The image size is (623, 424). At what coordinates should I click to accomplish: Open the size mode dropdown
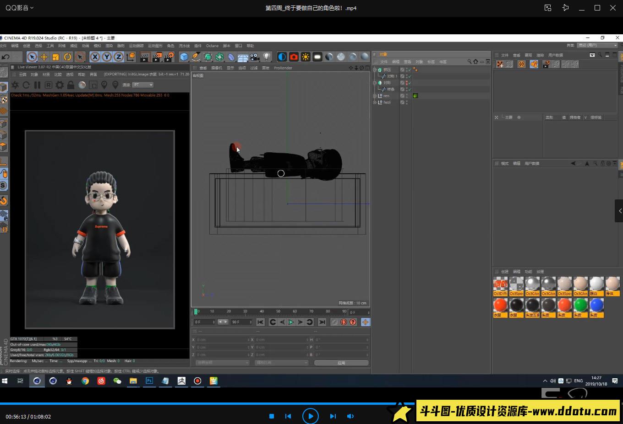(x=282, y=363)
